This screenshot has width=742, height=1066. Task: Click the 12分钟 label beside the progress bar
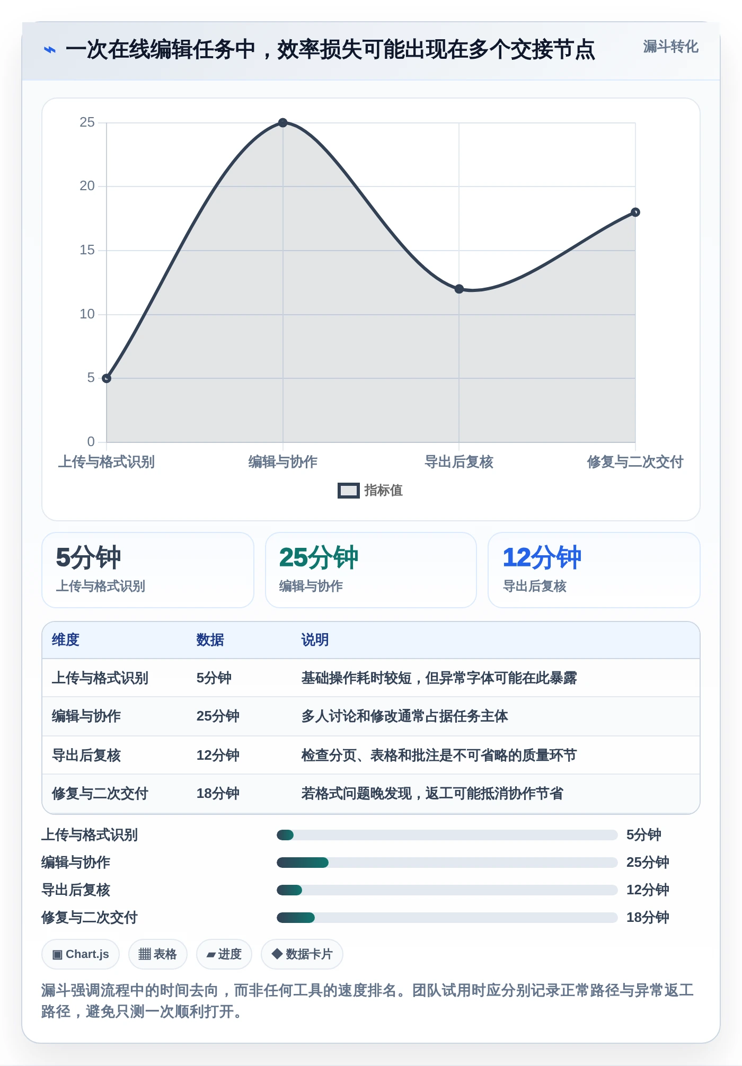pyautogui.click(x=648, y=890)
